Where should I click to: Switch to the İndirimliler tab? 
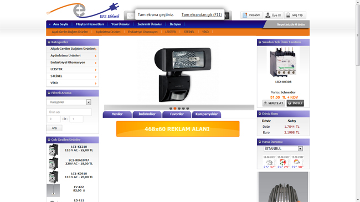pos(147,115)
